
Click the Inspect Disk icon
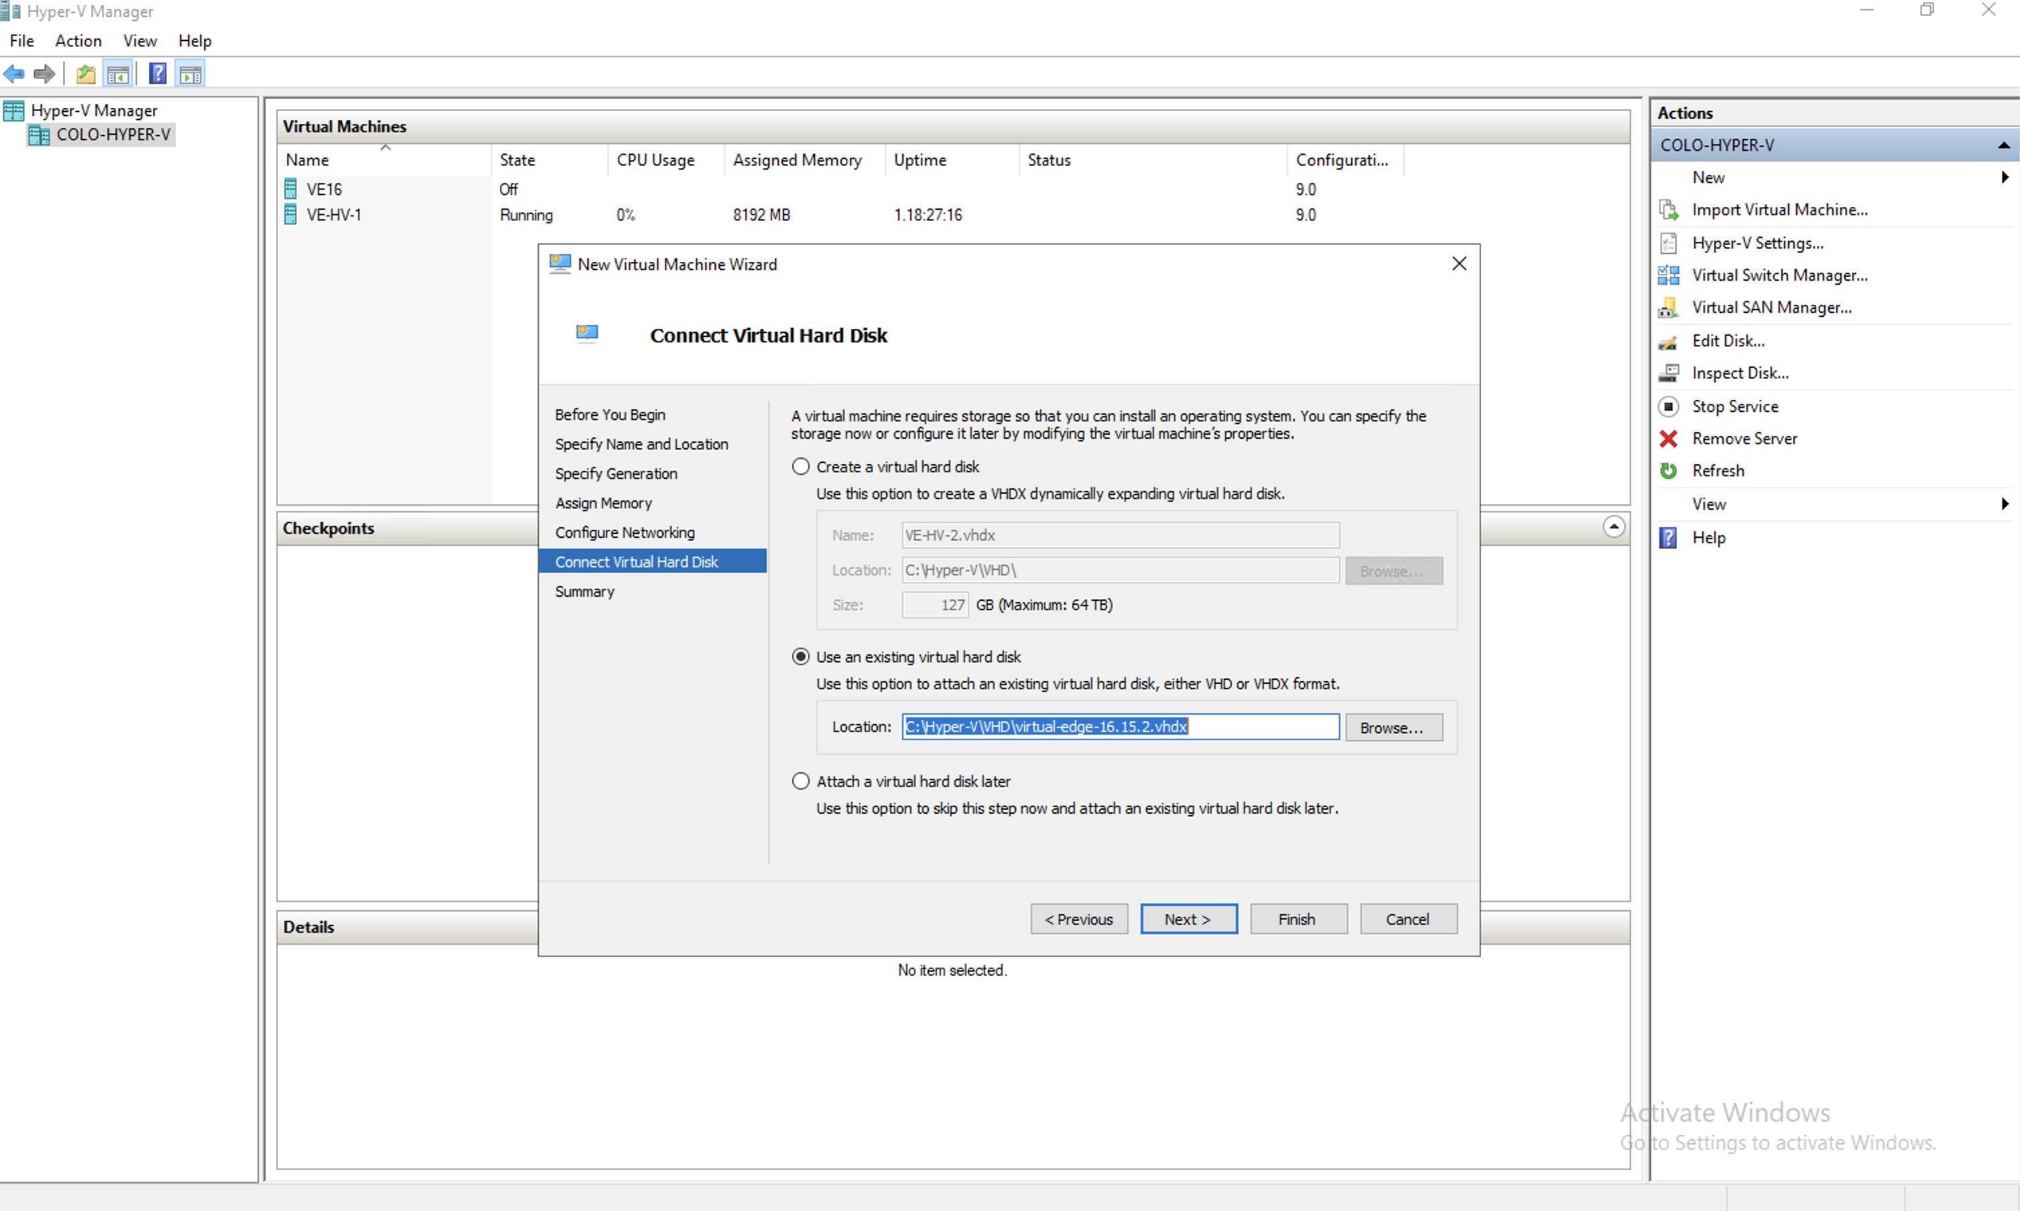pos(1668,373)
